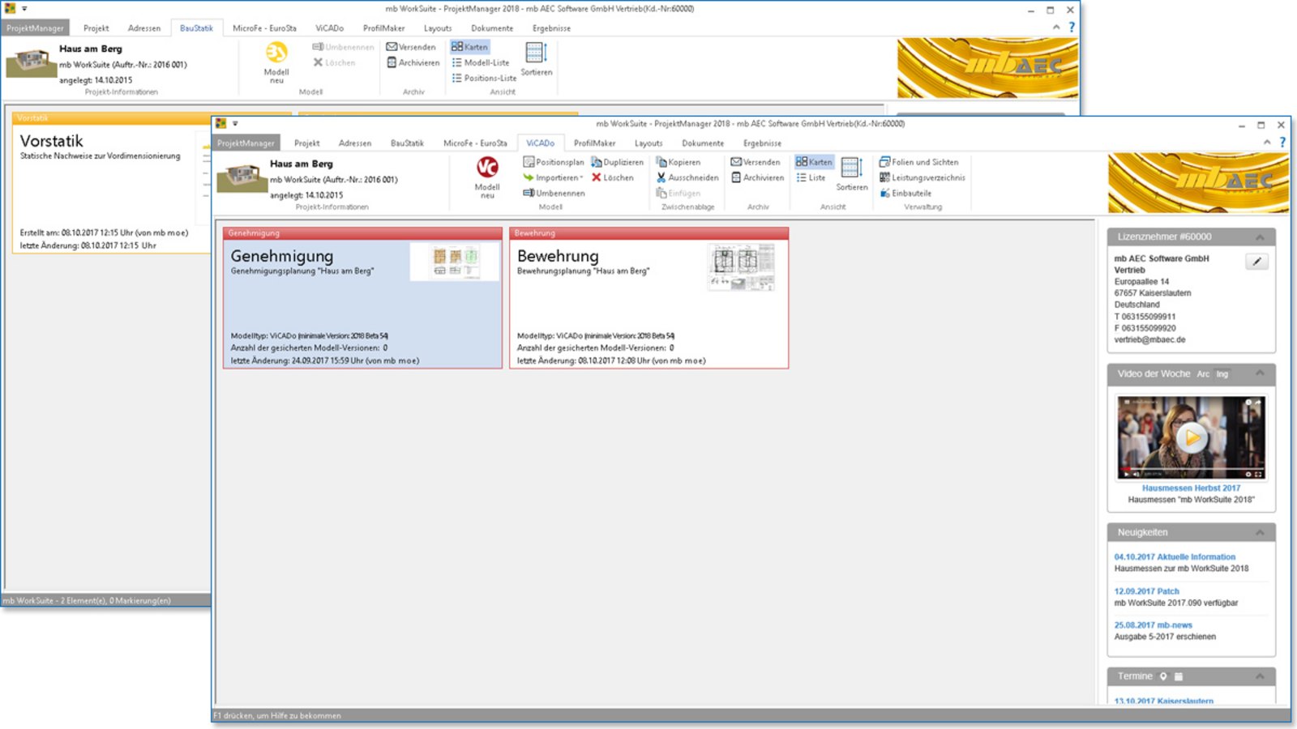
Task: Click Archivieren in back window
Action: (413, 62)
